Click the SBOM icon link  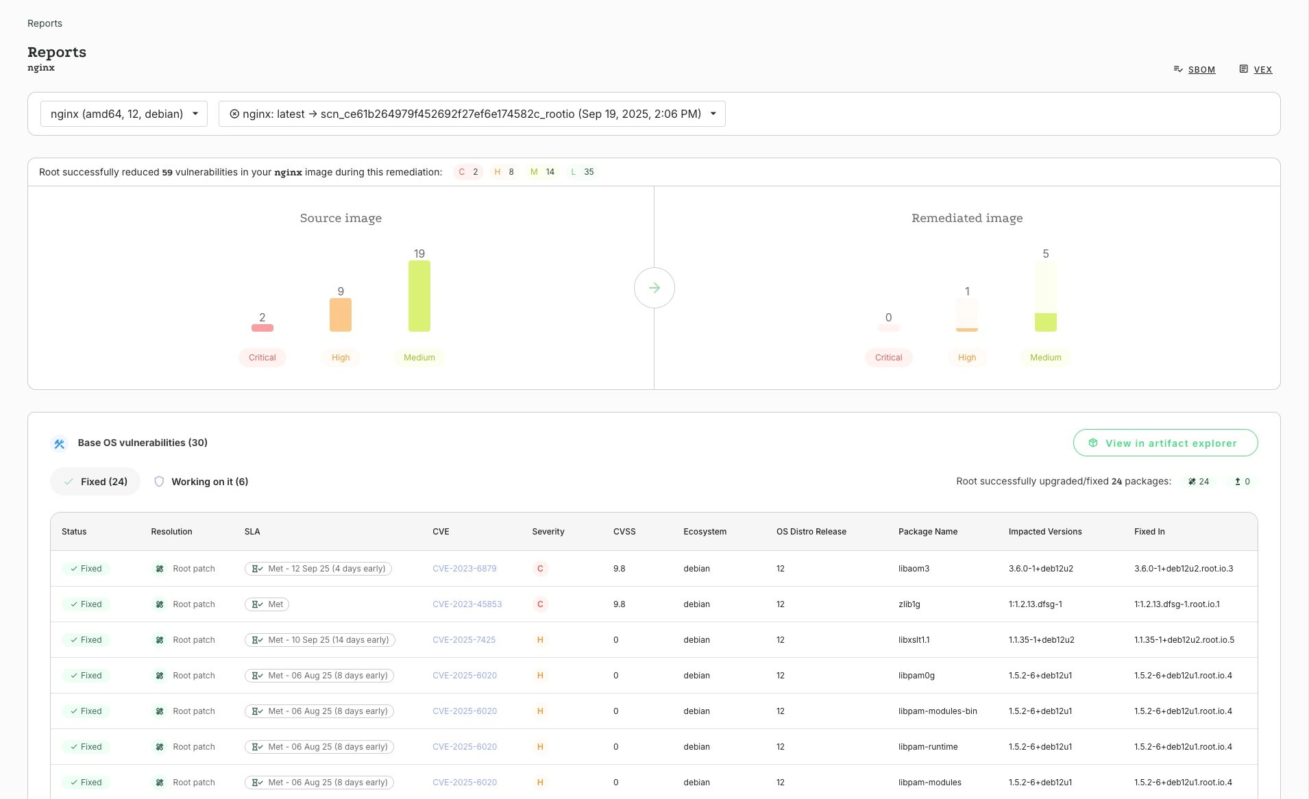point(1178,69)
